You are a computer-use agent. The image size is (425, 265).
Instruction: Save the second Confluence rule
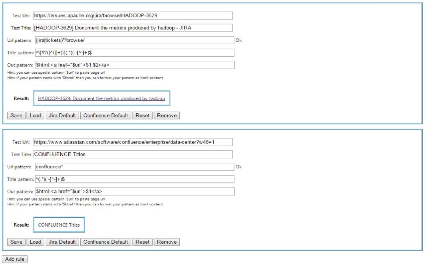click(x=16, y=242)
